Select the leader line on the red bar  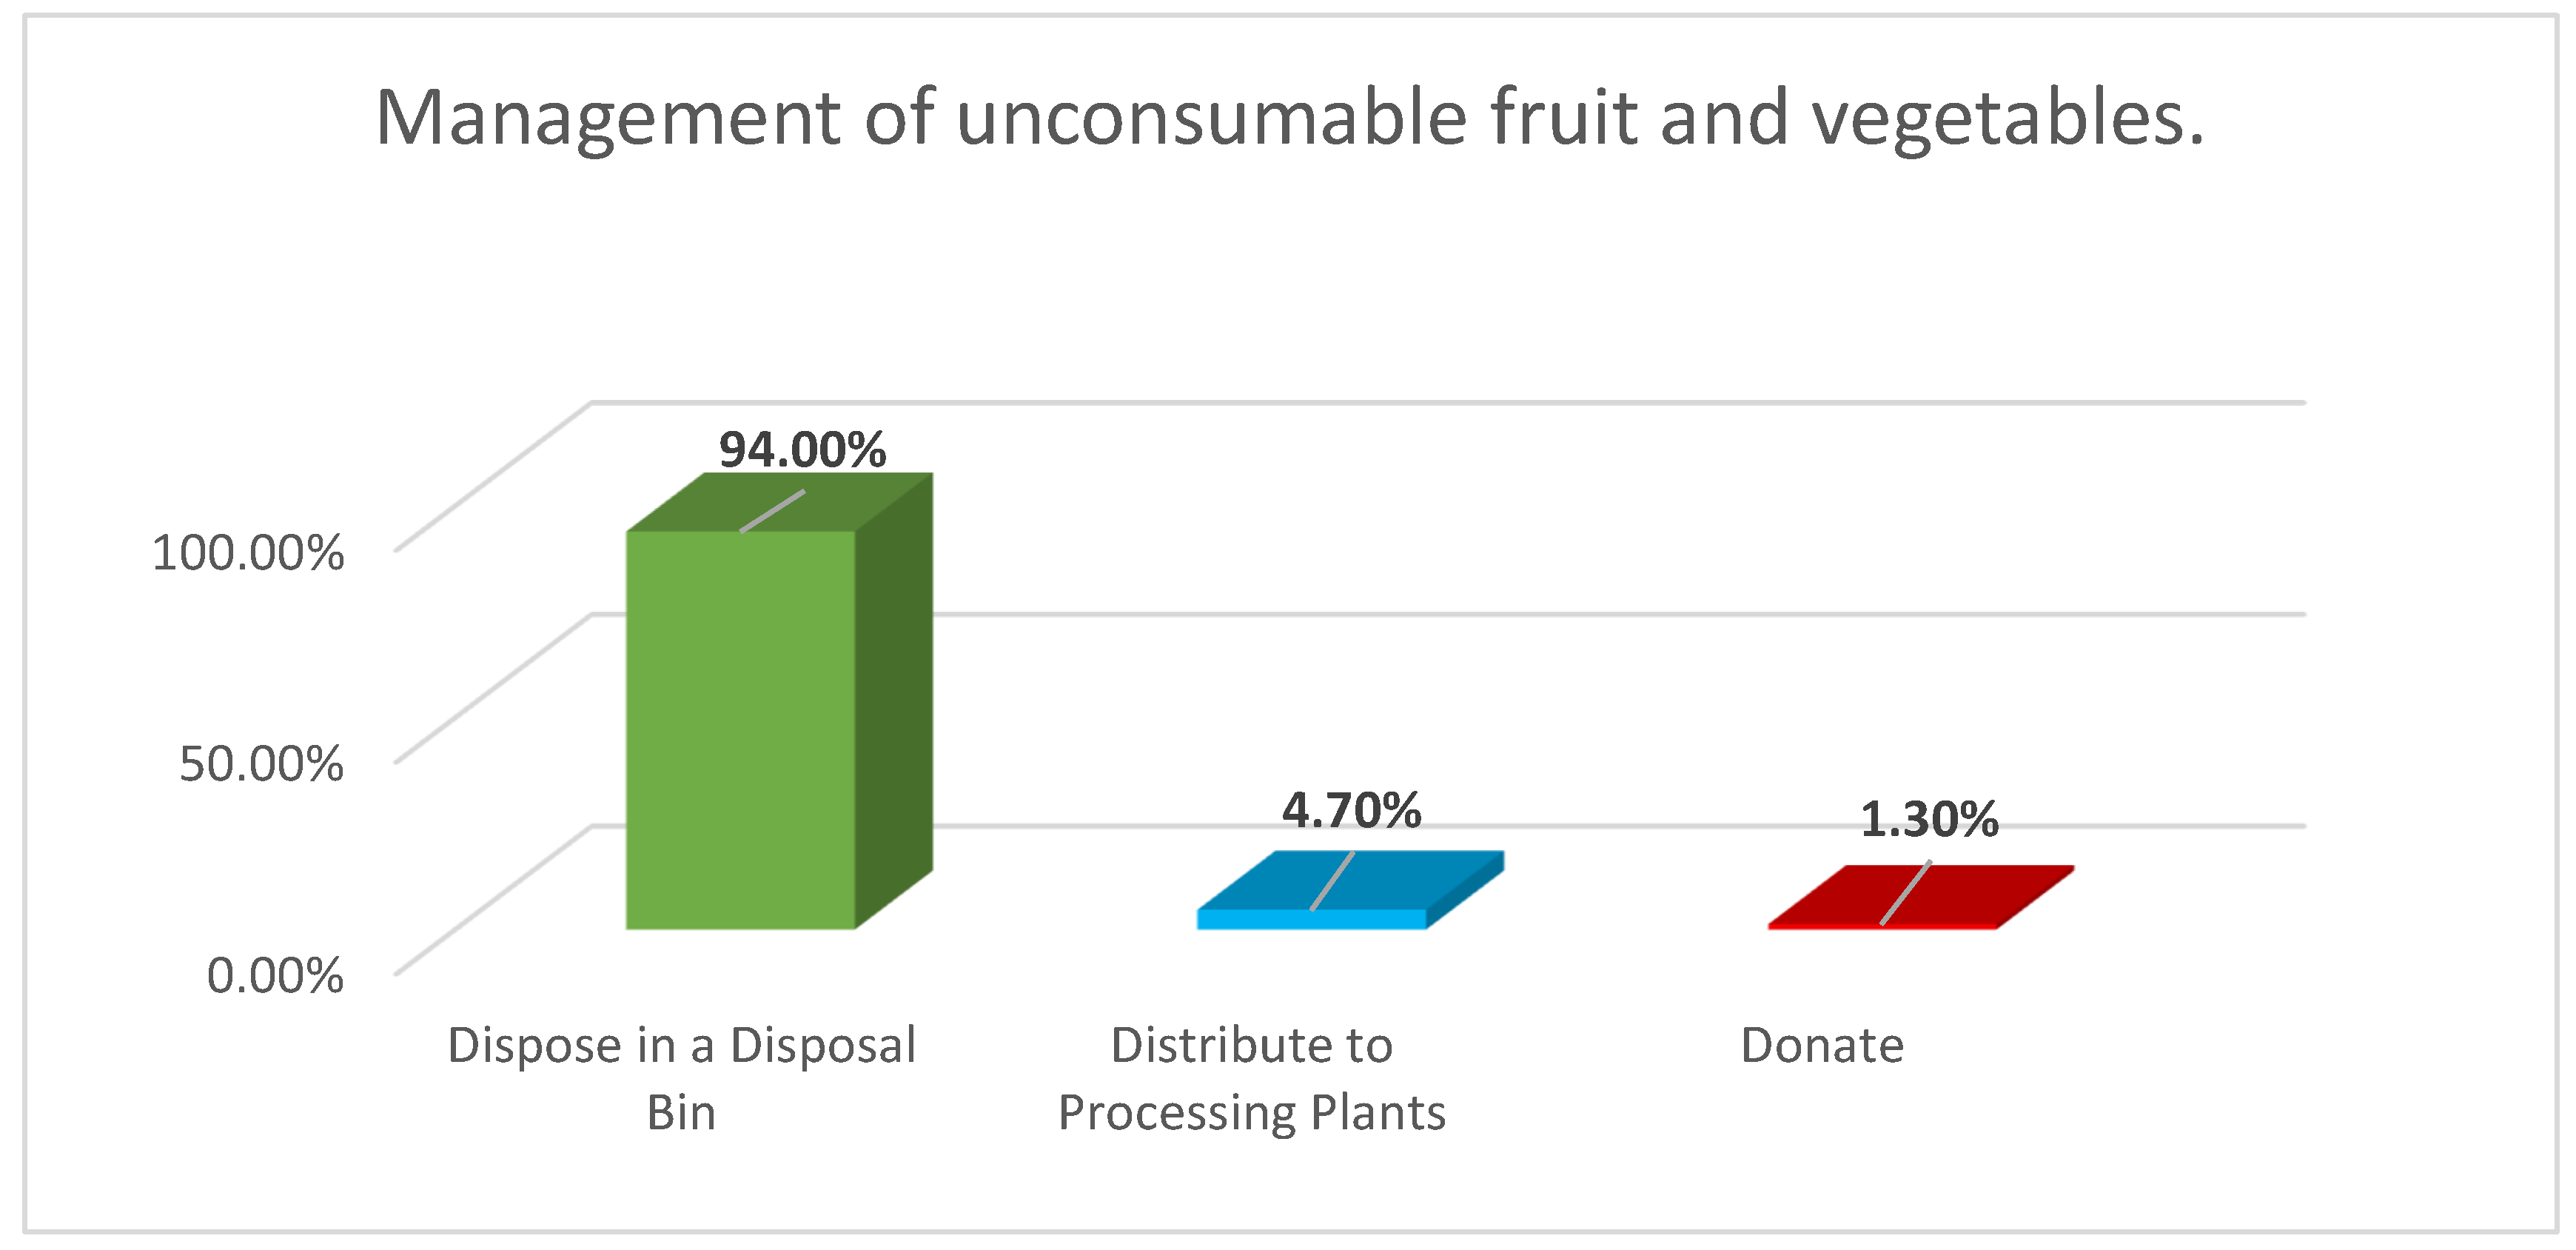tap(1905, 892)
